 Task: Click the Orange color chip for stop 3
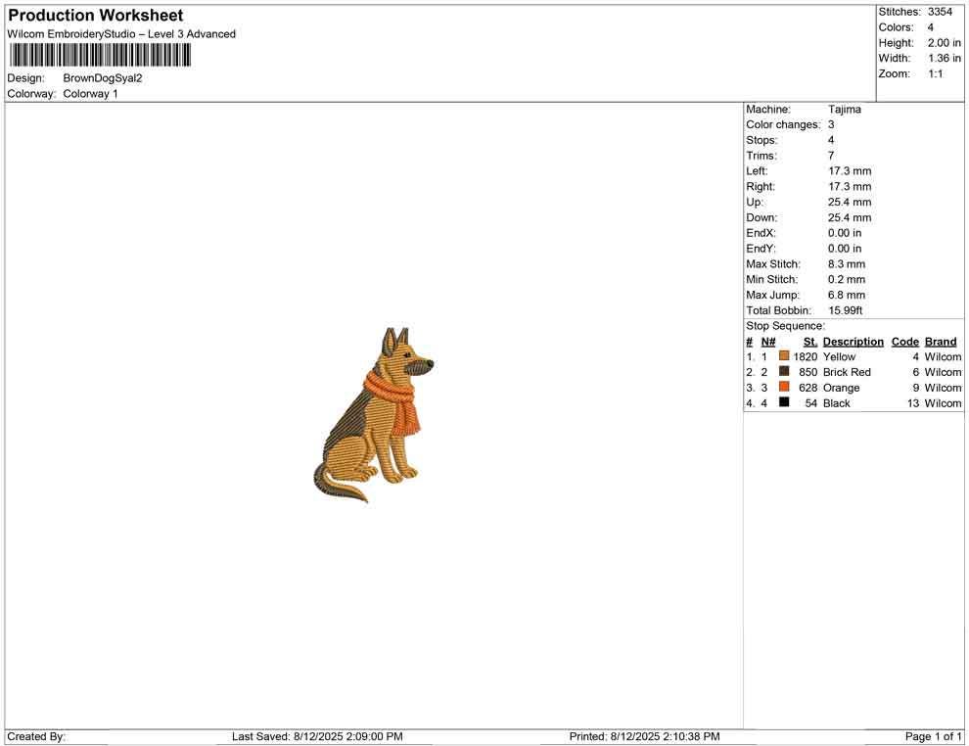782,387
